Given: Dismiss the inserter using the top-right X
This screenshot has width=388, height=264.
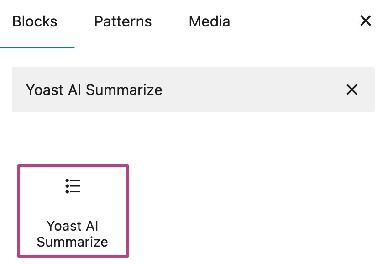Looking at the screenshot, I should pos(365,21).
